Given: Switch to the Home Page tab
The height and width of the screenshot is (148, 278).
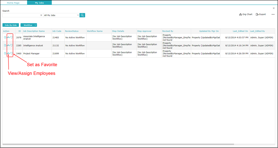Looking at the screenshot, I should click(14, 2).
